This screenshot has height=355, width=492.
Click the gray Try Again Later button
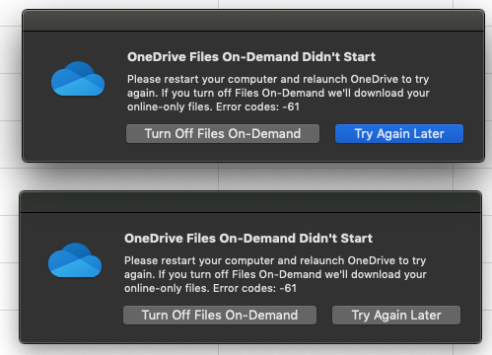(x=396, y=316)
